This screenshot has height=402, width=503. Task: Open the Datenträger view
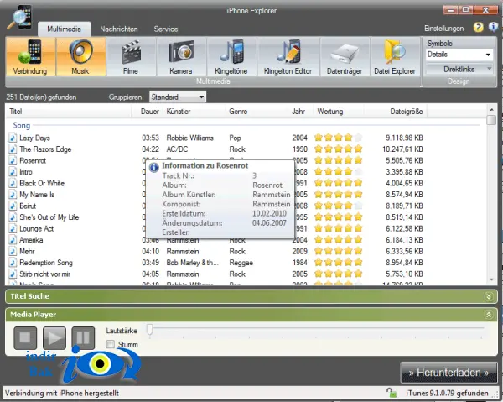click(x=345, y=56)
